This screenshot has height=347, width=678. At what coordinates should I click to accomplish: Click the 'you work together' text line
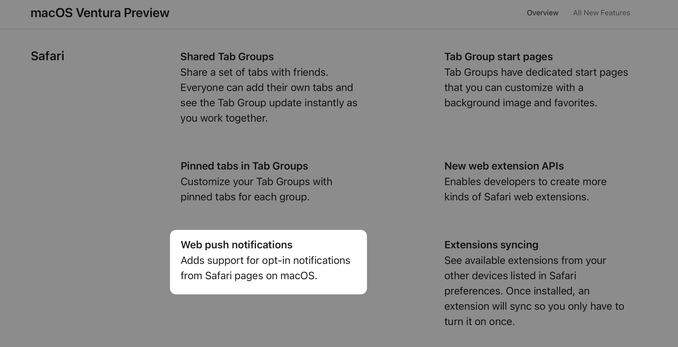(x=224, y=118)
